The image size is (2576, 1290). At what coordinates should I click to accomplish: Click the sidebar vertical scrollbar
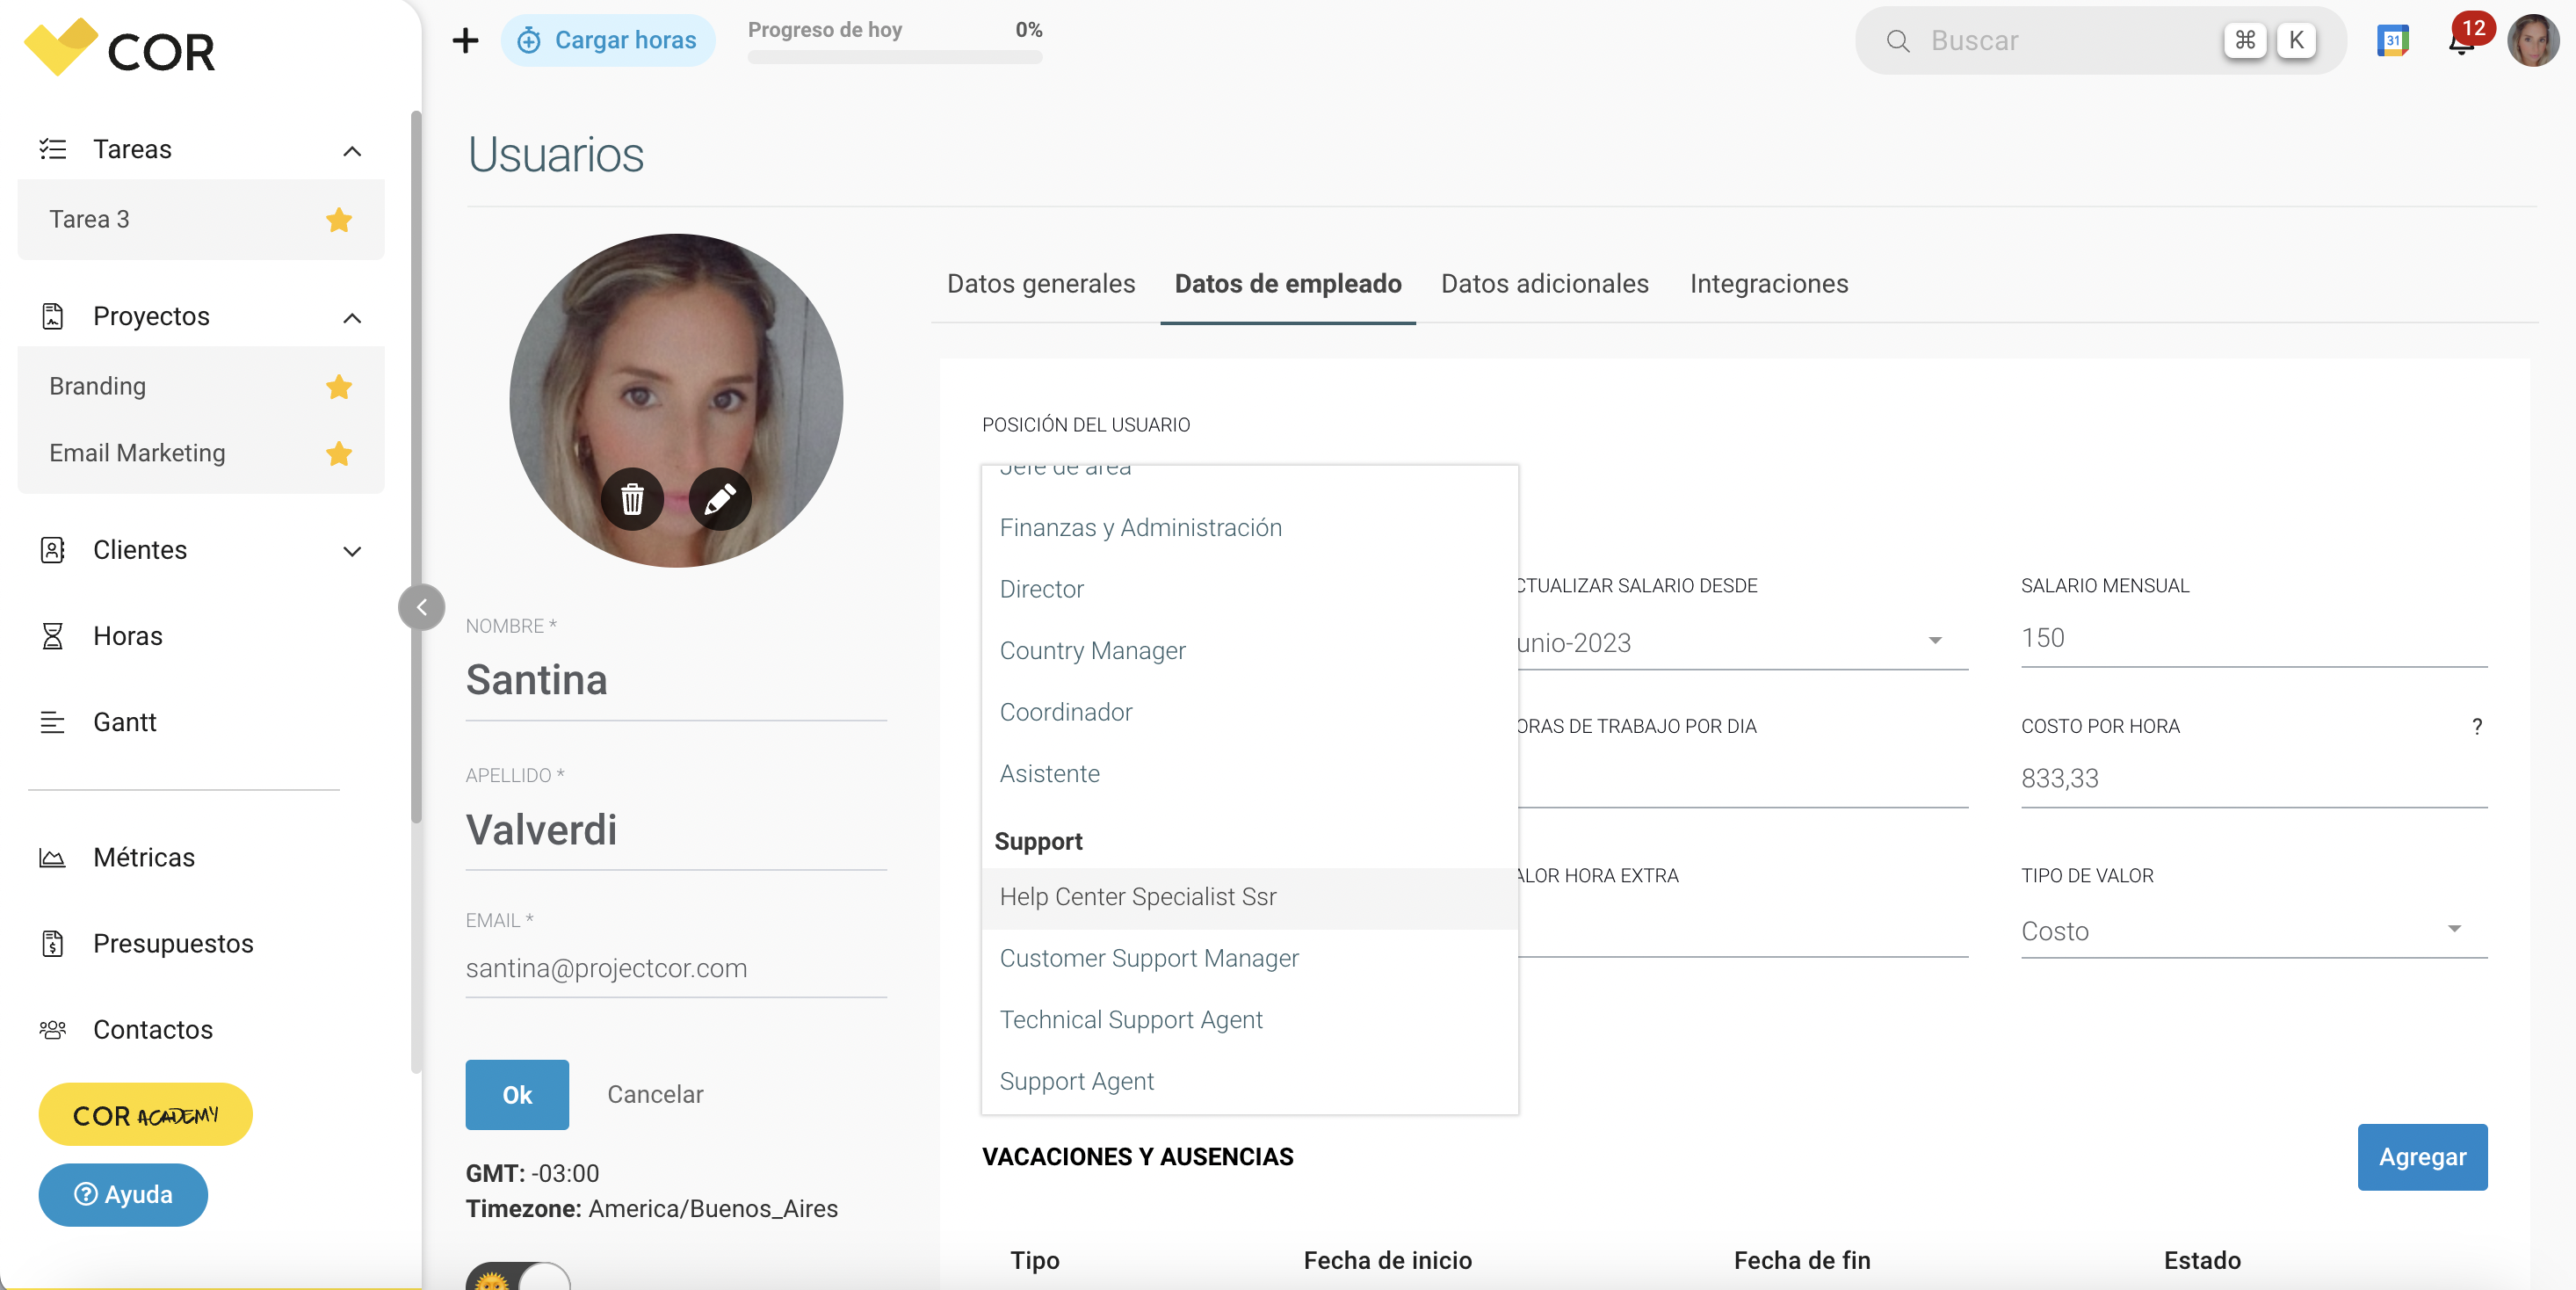tap(416, 467)
